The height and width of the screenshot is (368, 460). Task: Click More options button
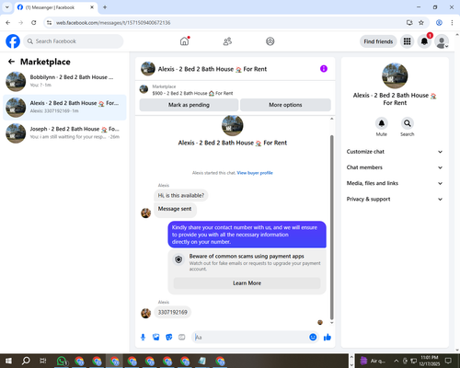coord(285,105)
